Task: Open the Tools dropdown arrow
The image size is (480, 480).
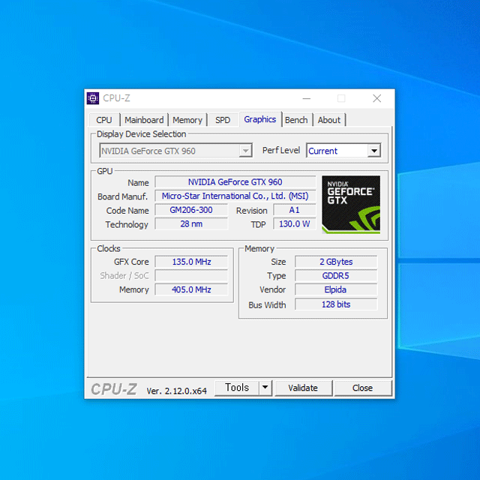Action: pos(265,388)
